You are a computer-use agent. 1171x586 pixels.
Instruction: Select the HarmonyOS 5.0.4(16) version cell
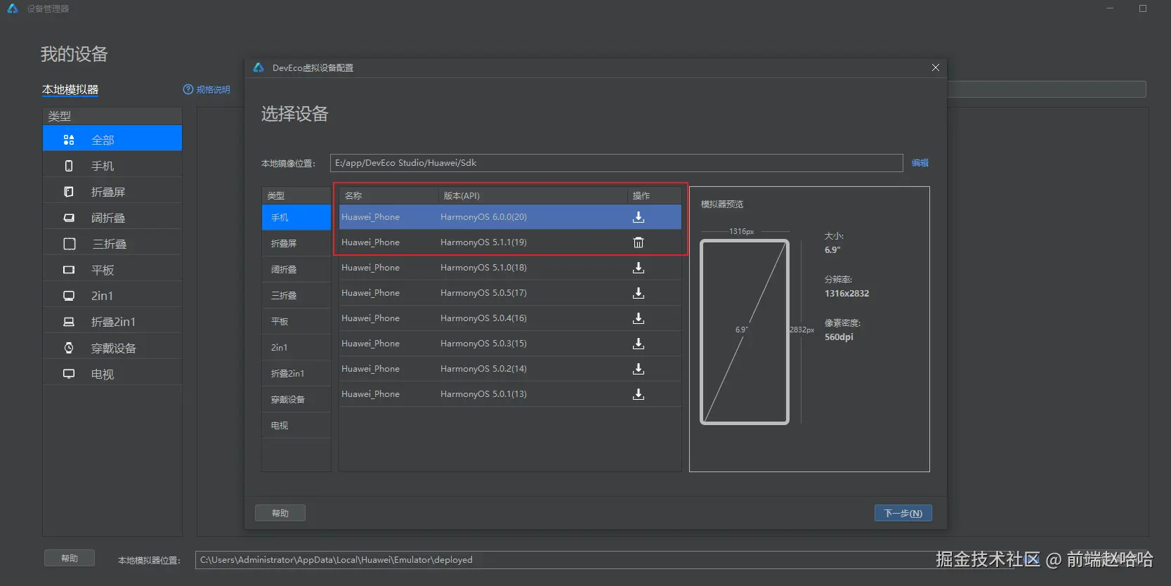click(483, 318)
